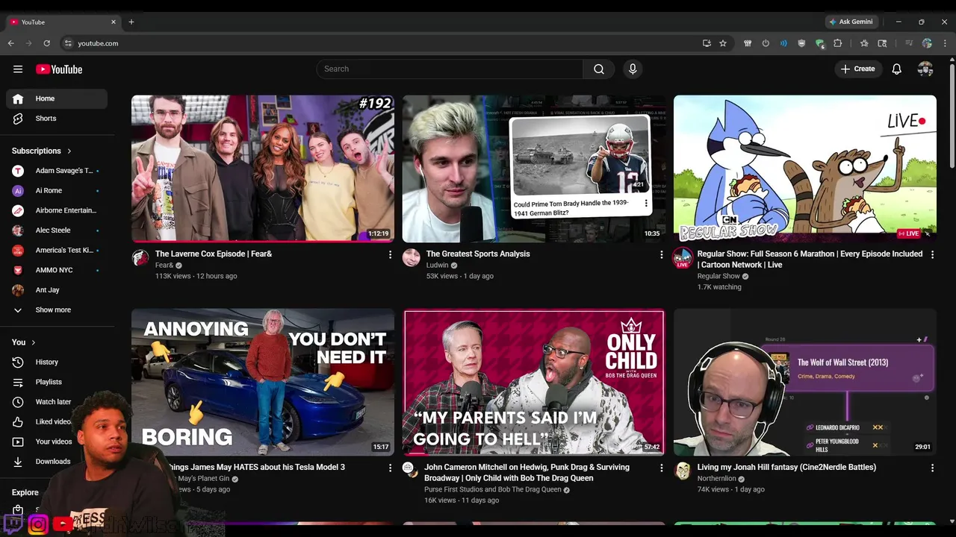Open the YouTube account avatar menu
956x537 pixels.
click(x=925, y=69)
